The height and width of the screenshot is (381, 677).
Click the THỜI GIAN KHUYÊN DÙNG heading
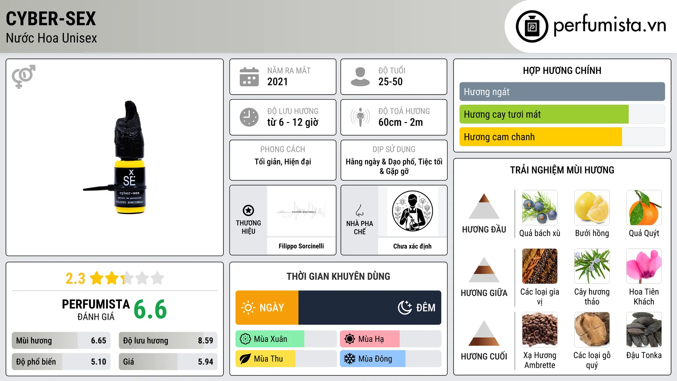pos(338,276)
